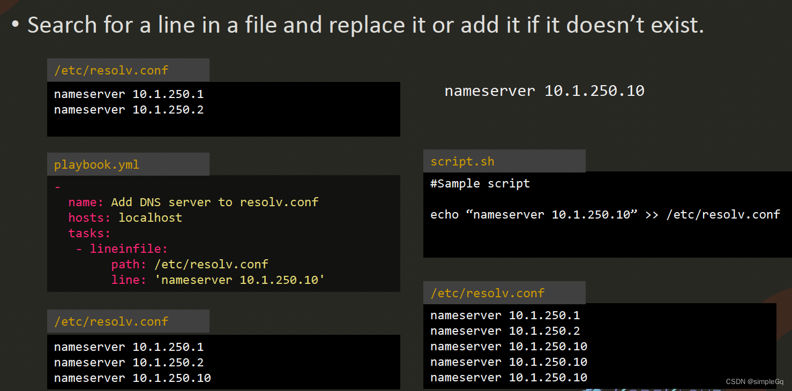This screenshot has width=792, height=391.
Task: Select the "hosts: localhost" line in the playbook
Action: (125, 218)
